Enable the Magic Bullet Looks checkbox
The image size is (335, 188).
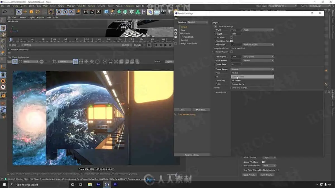(176, 43)
